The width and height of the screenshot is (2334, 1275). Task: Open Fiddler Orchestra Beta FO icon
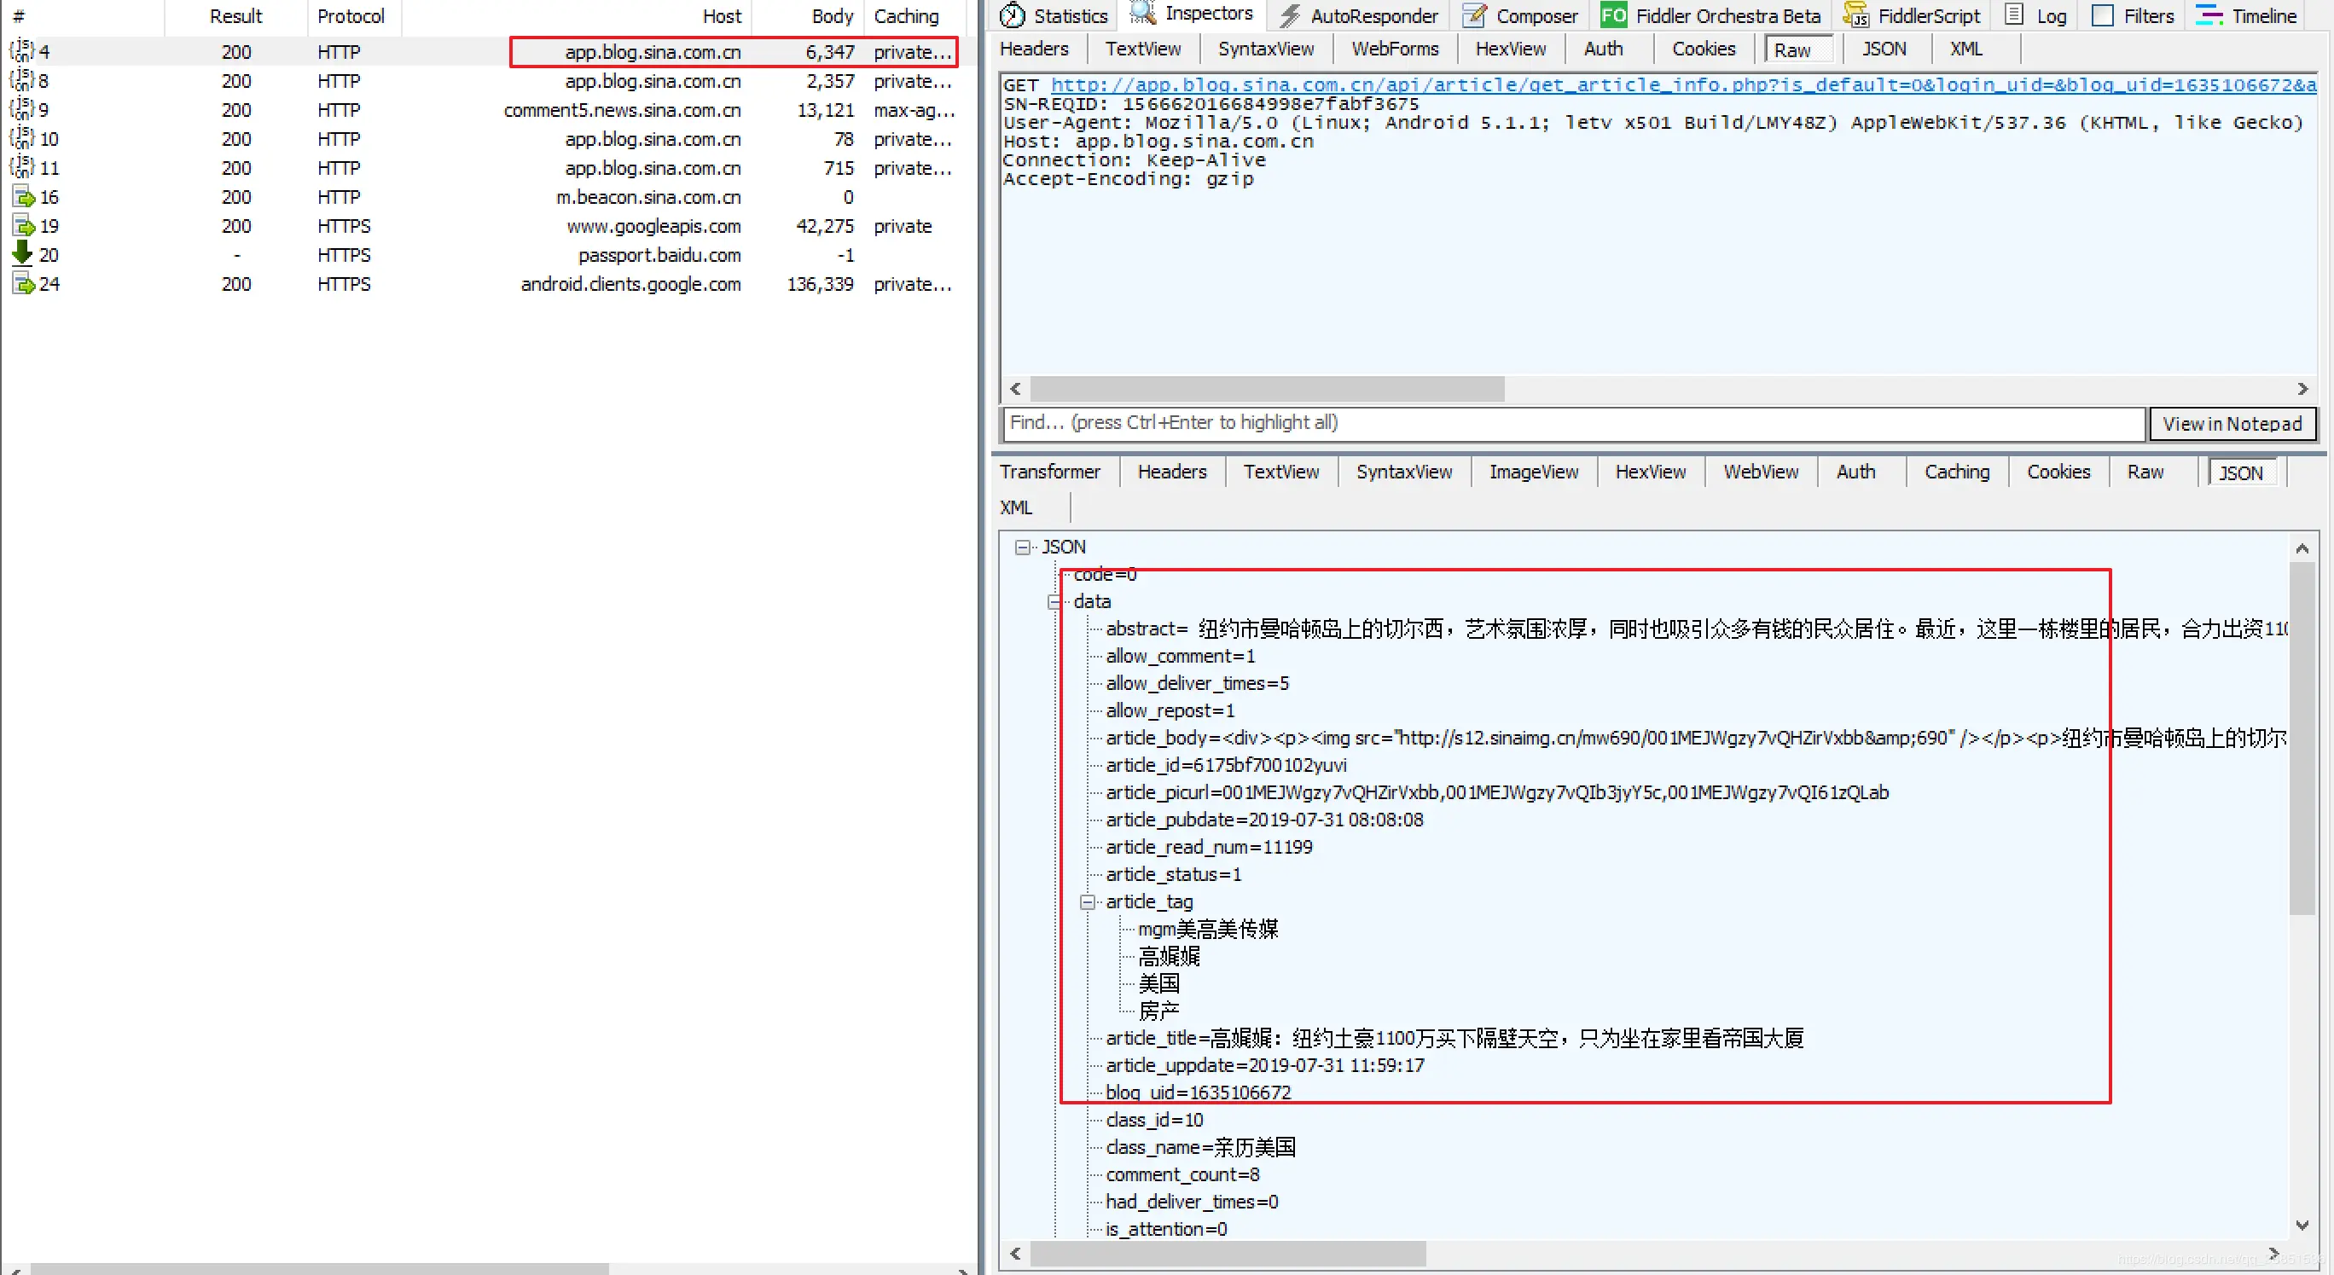coord(1613,15)
